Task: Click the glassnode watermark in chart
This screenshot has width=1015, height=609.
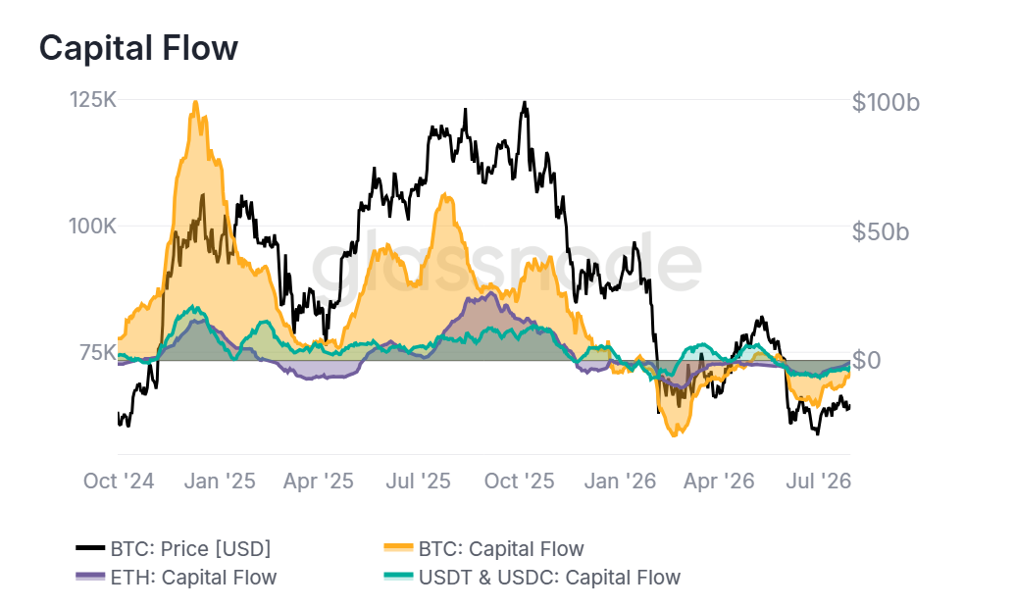Action: pyautogui.click(x=507, y=262)
